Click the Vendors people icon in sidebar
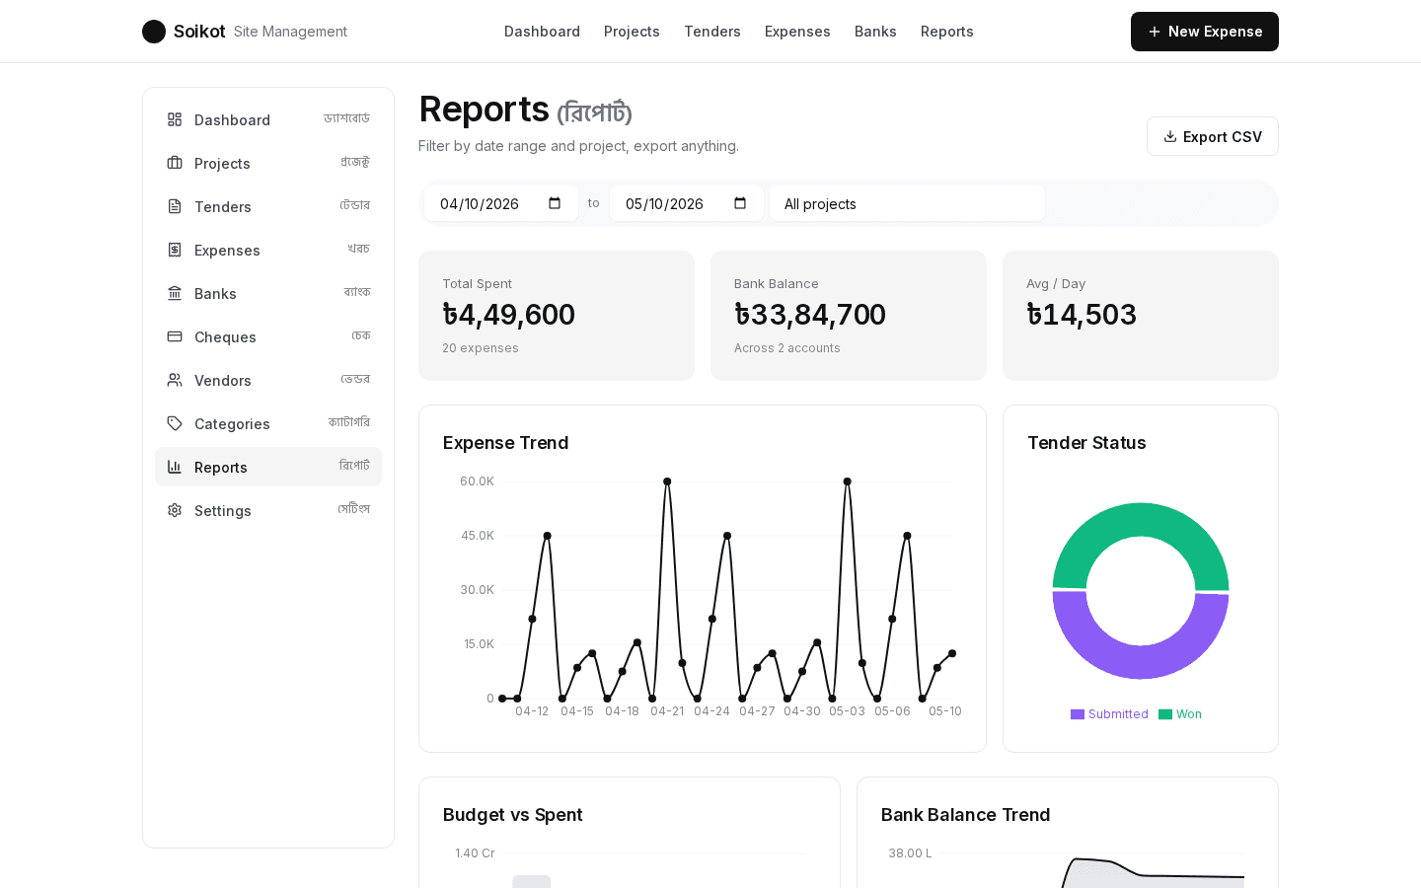Viewport: 1421px width, 888px height. 175,380
